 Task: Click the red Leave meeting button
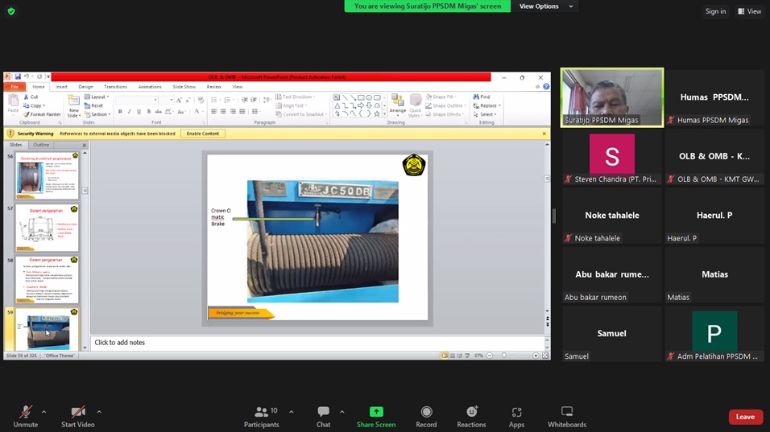tap(746, 417)
